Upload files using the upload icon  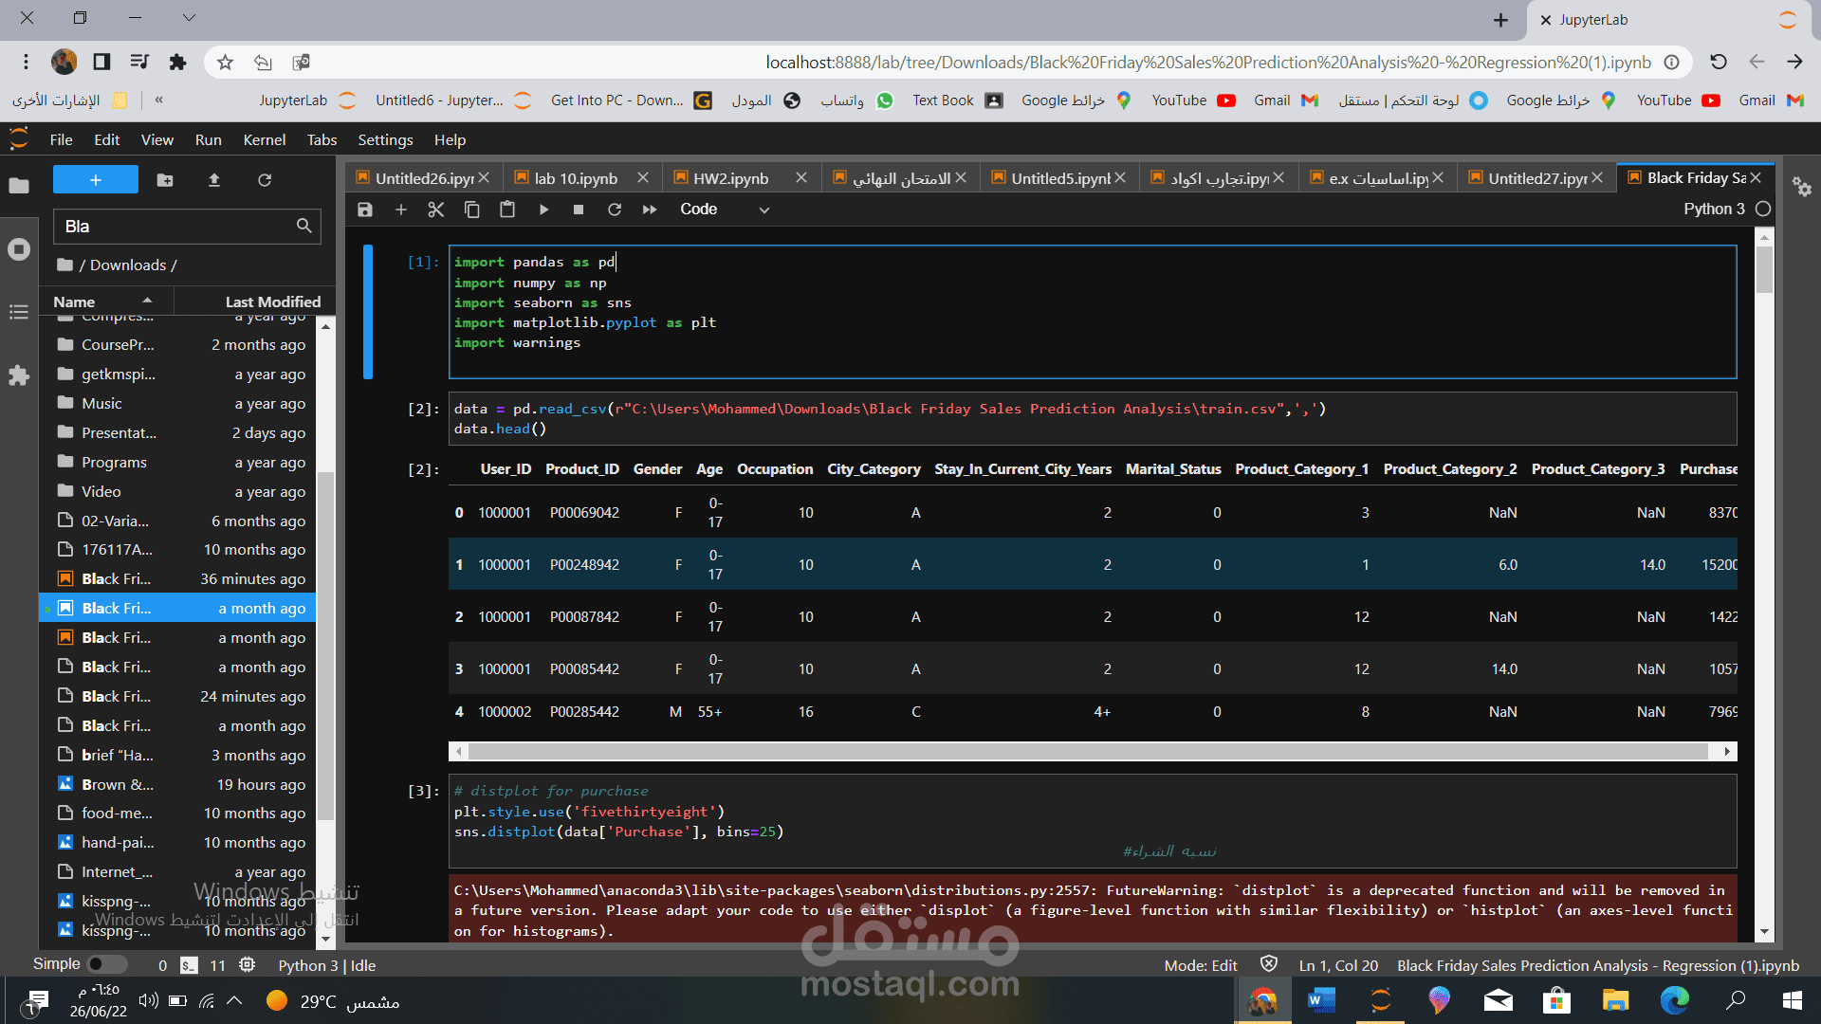click(x=214, y=180)
